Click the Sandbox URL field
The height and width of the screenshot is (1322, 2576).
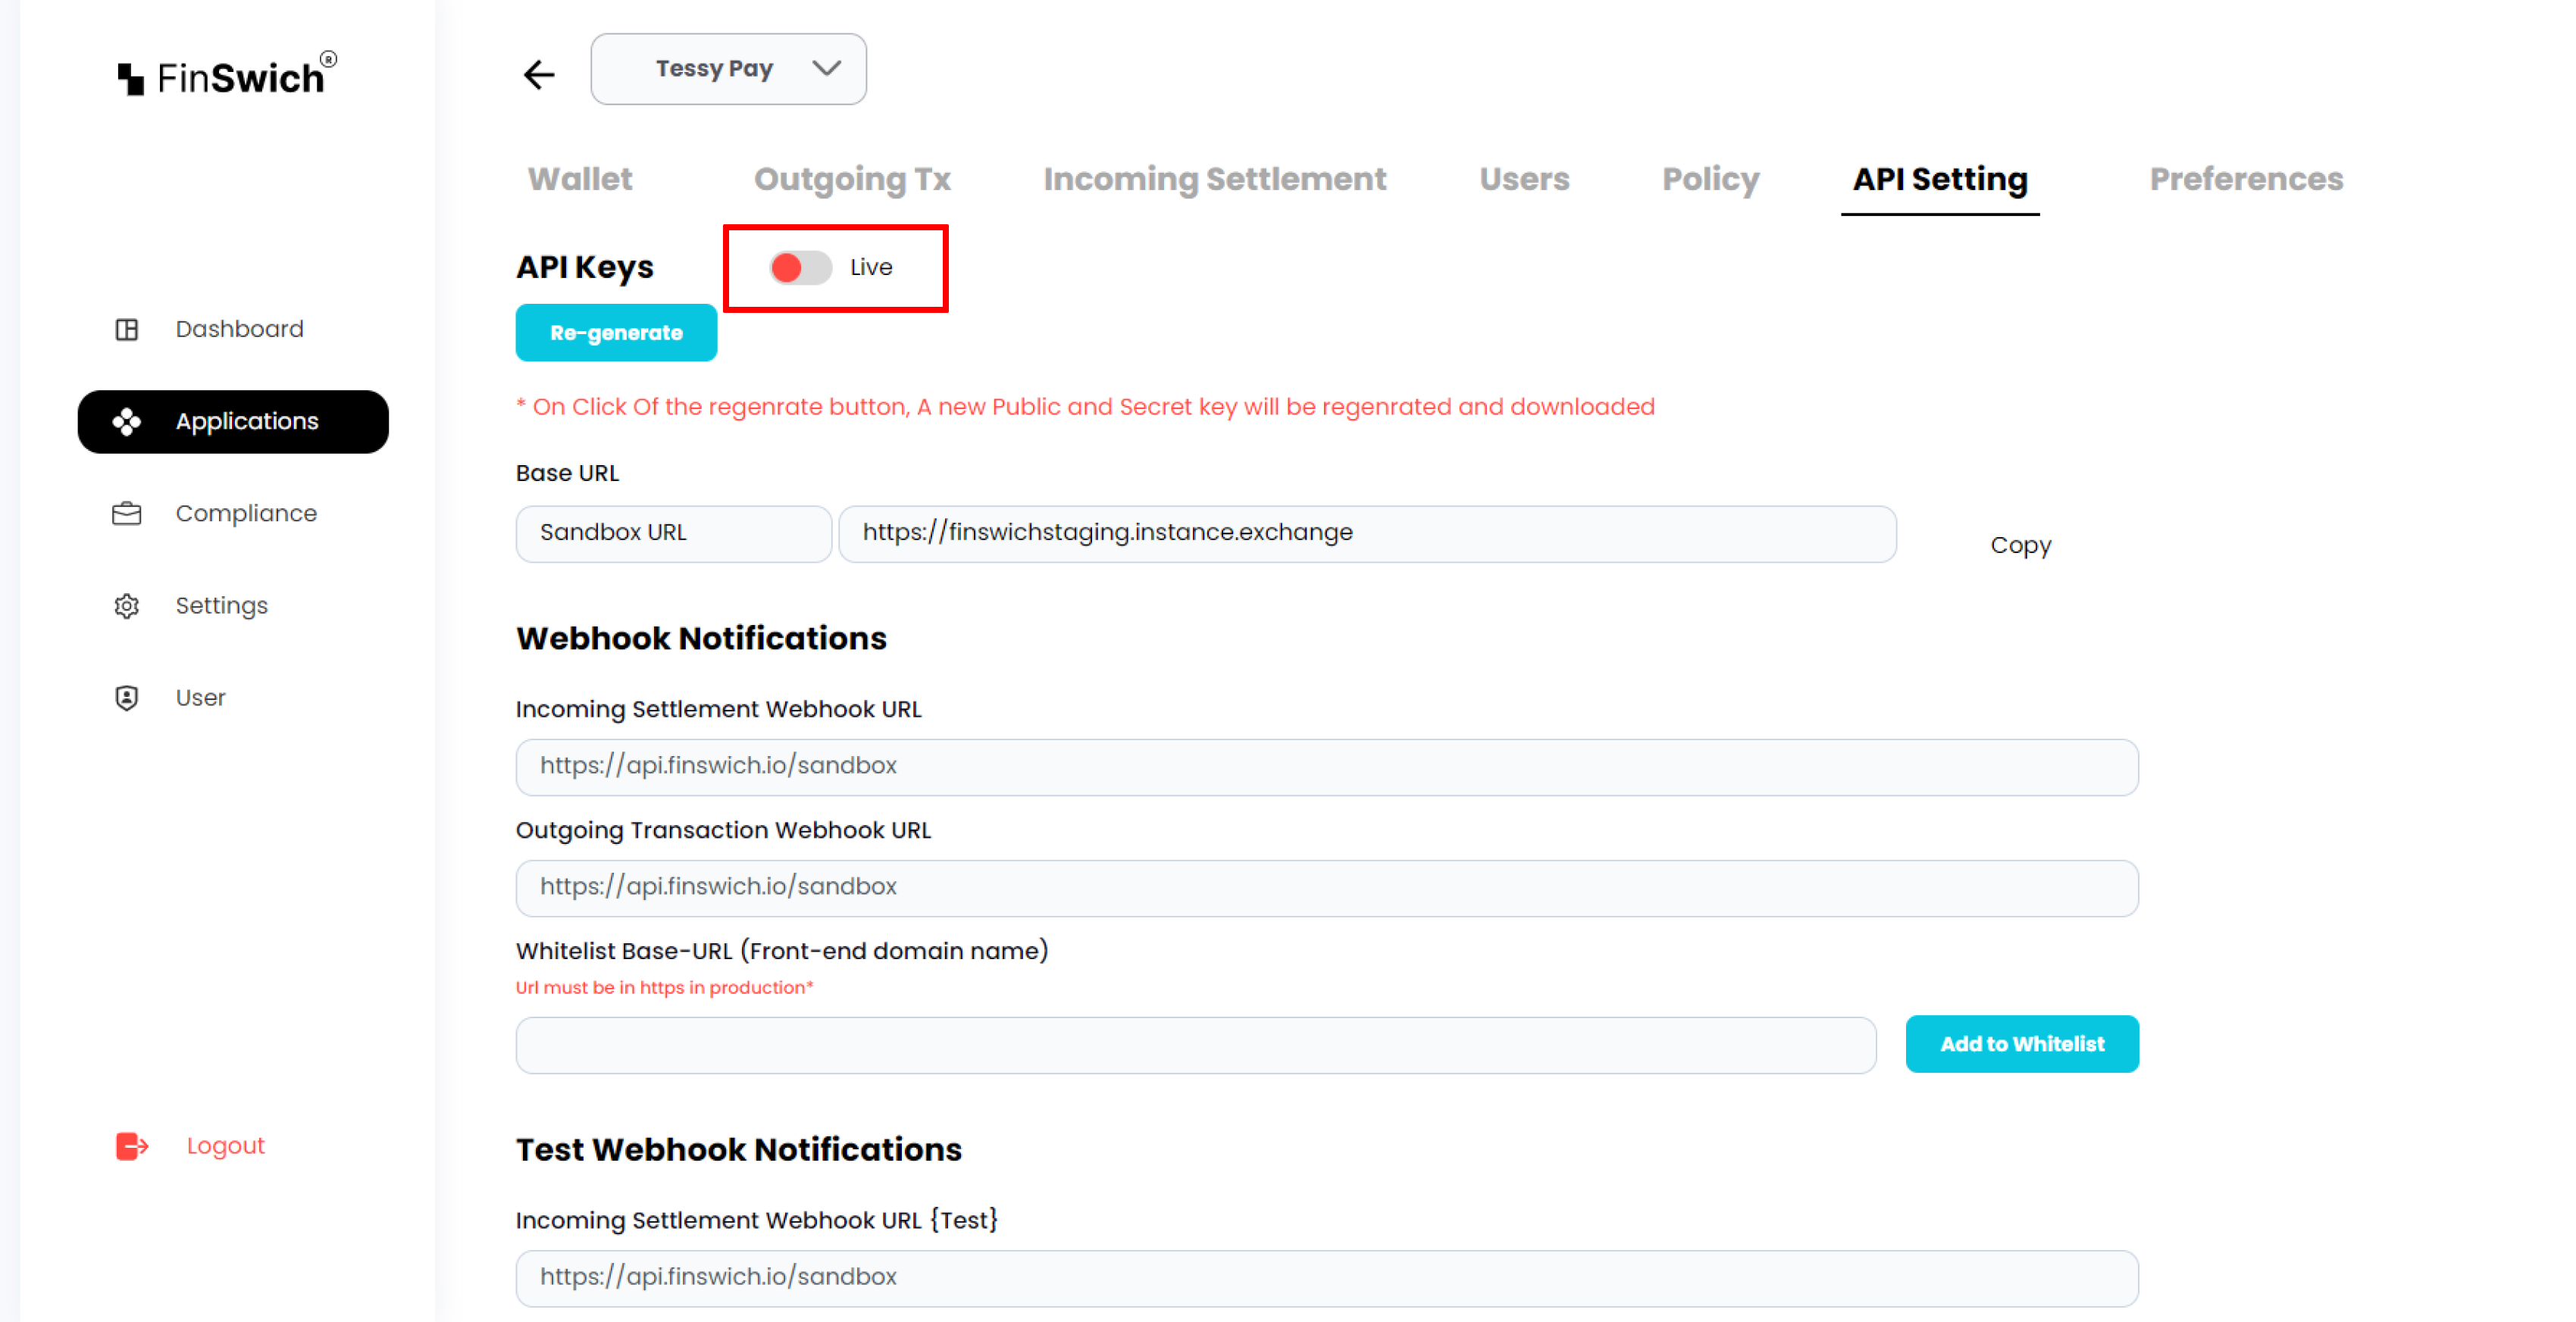pos(674,533)
